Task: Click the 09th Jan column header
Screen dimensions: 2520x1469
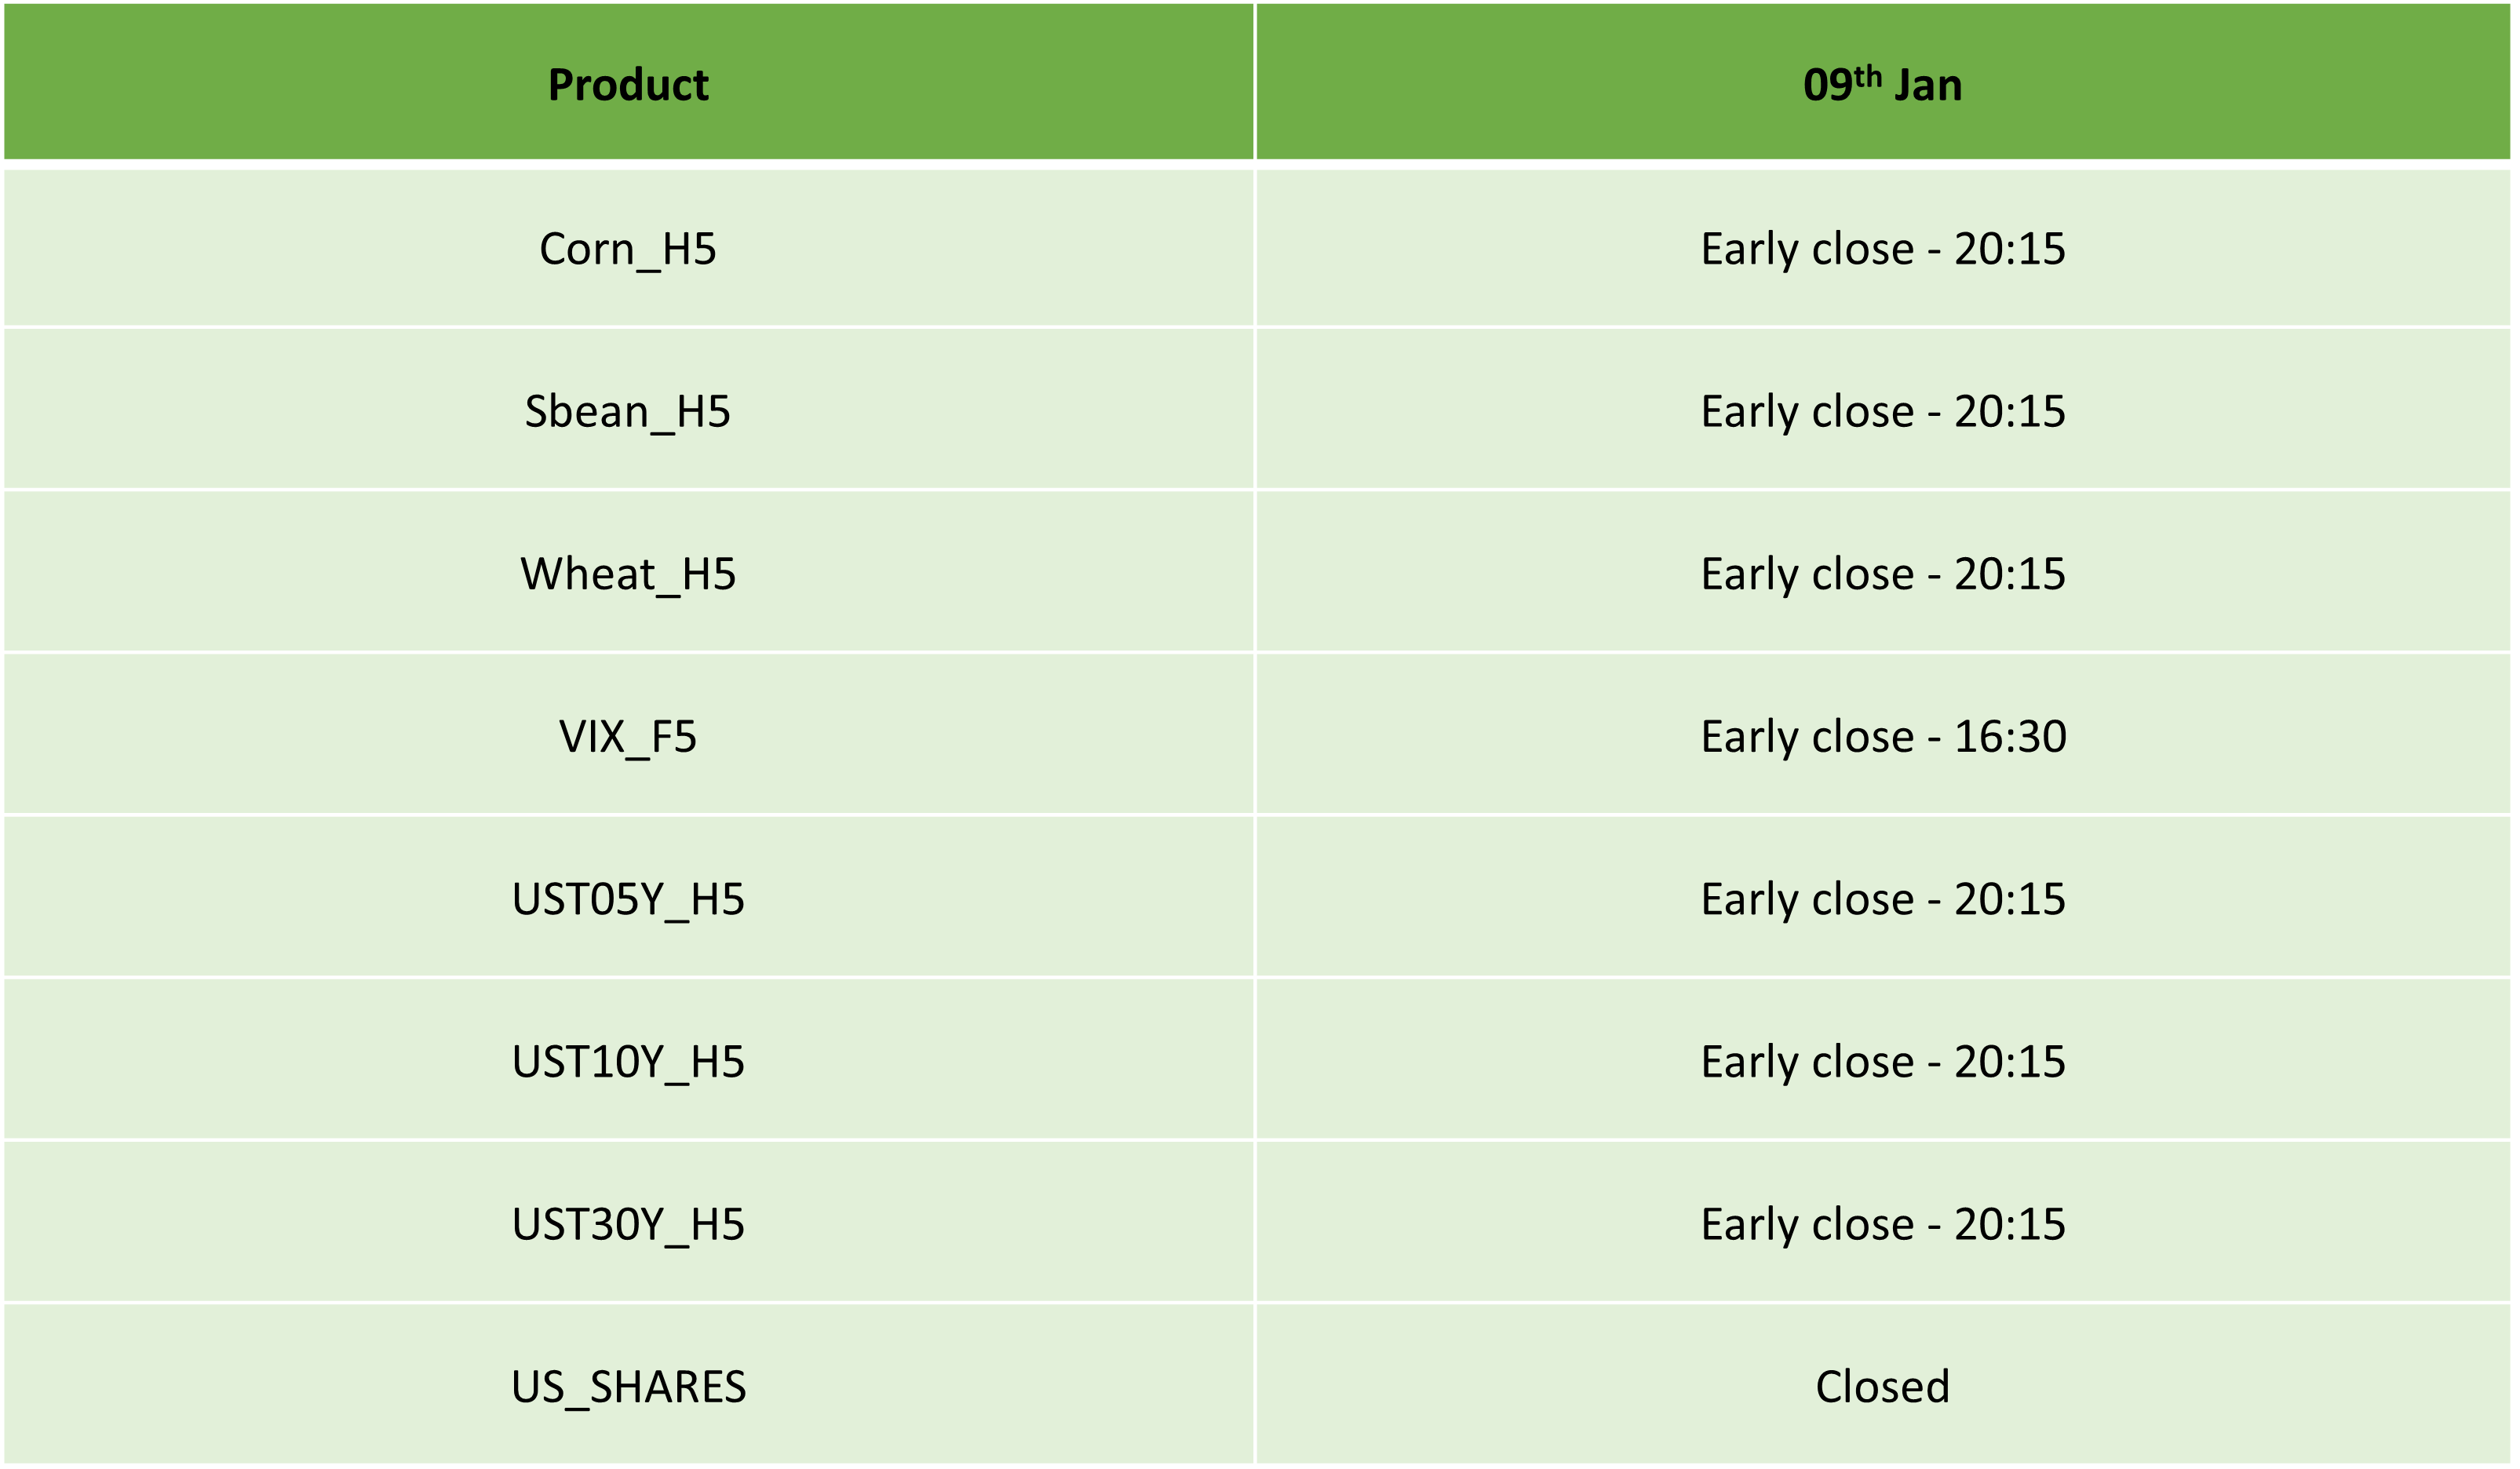Action: pyautogui.click(x=1883, y=81)
